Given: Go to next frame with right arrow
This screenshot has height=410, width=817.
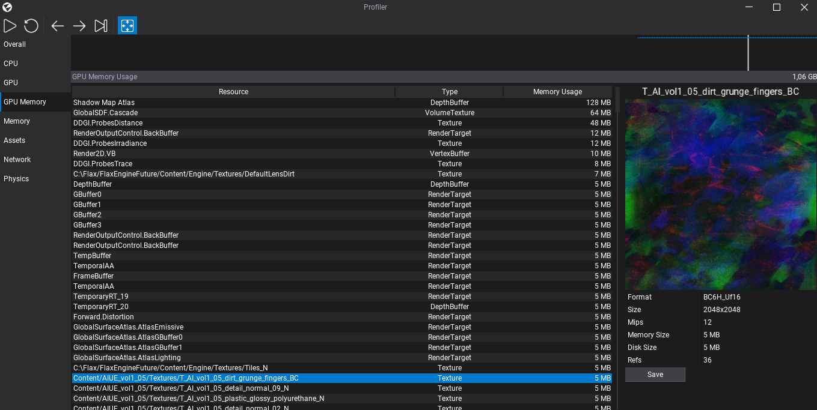Looking at the screenshot, I should (79, 25).
